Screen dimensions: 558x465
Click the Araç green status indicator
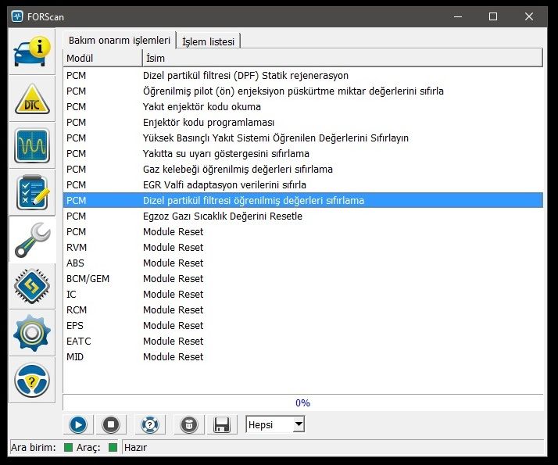[x=113, y=448]
